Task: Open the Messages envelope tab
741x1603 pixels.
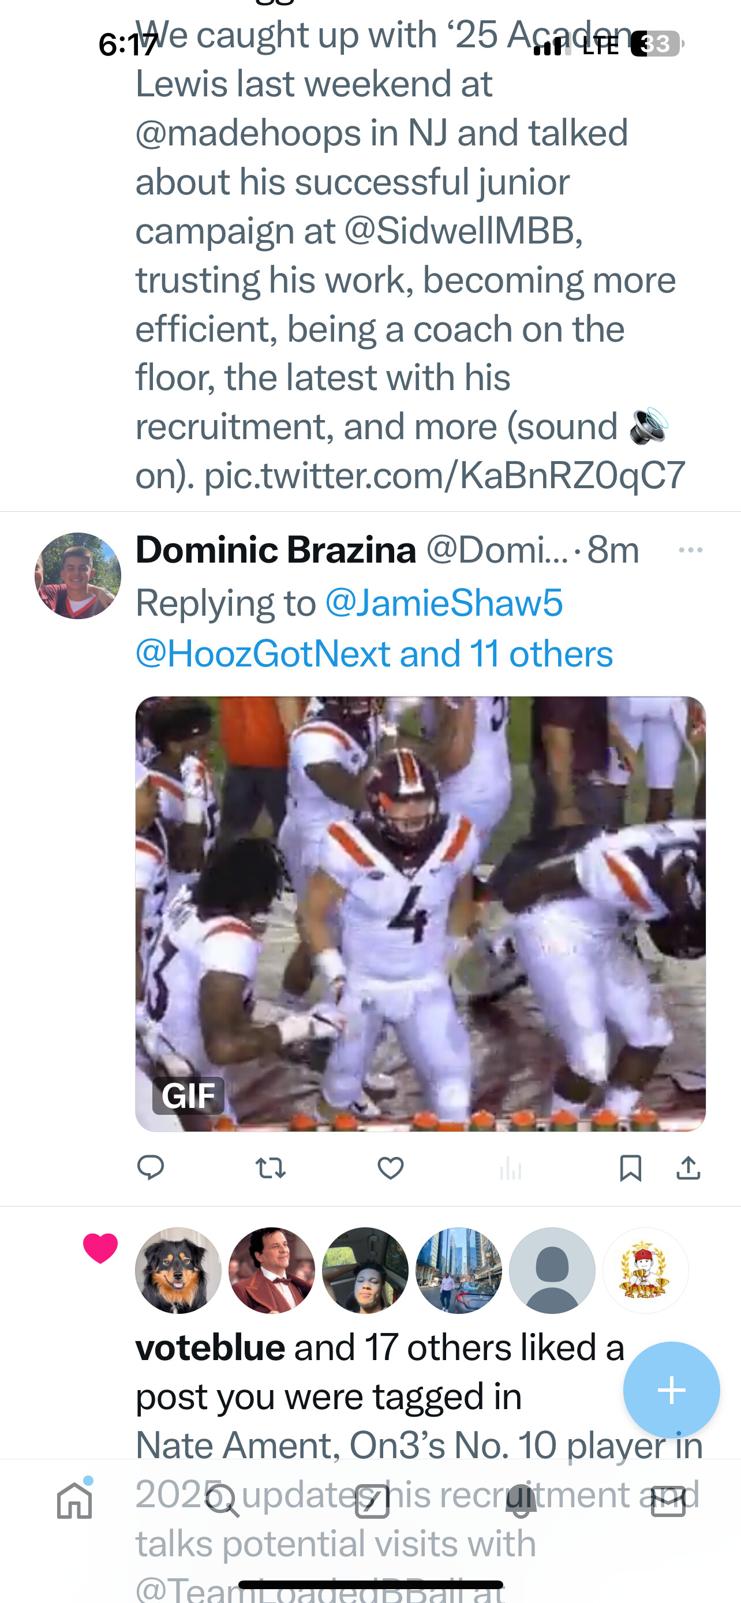Action: pos(668,1500)
